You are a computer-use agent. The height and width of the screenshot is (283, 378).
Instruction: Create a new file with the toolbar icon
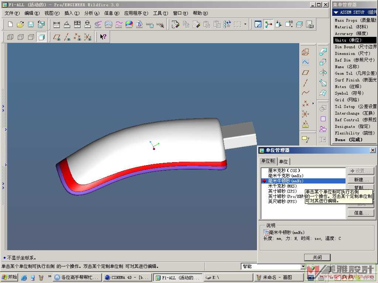[10, 24]
